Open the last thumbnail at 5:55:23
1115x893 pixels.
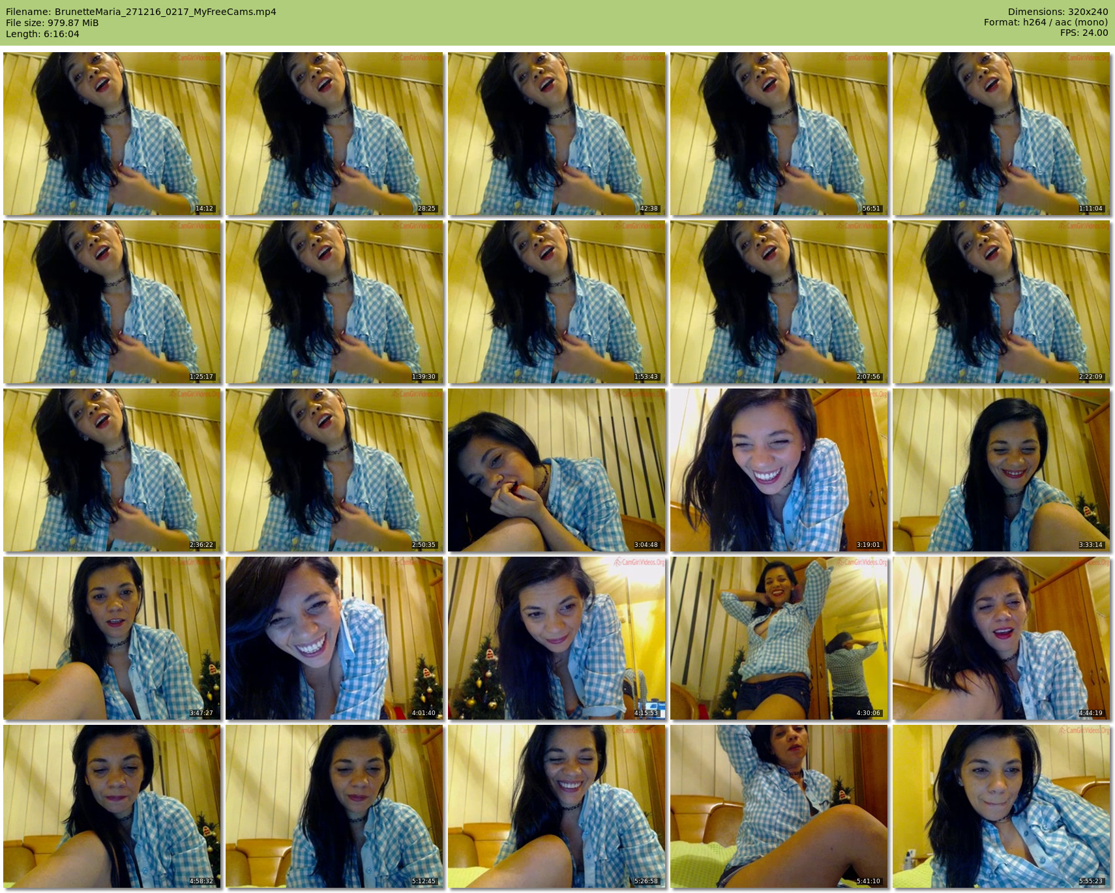(1001, 806)
